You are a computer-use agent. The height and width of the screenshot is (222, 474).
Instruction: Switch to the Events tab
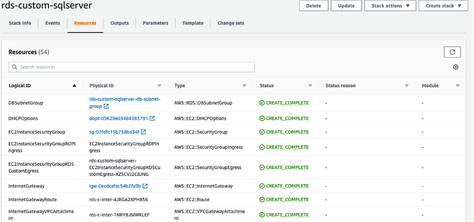click(52, 23)
